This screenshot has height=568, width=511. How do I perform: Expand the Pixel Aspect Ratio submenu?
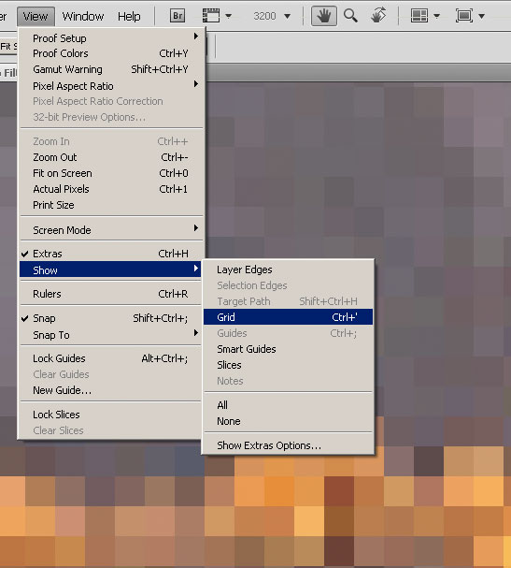110,86
